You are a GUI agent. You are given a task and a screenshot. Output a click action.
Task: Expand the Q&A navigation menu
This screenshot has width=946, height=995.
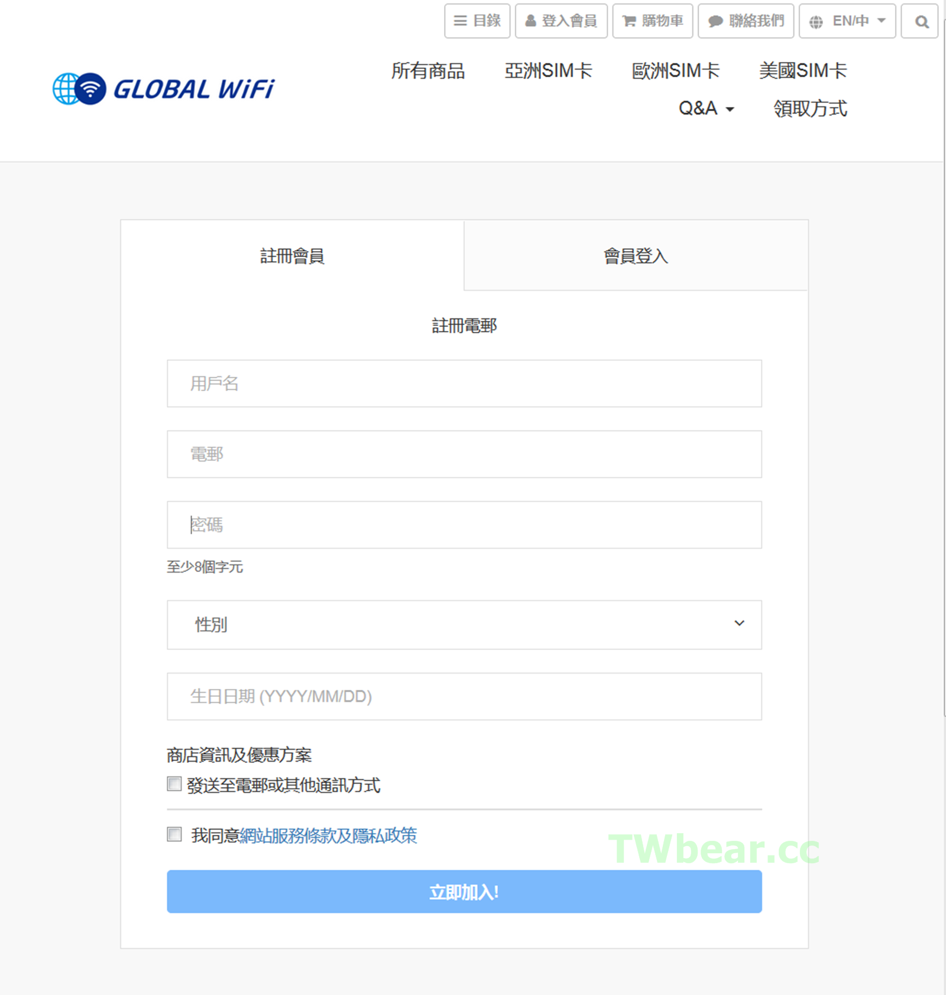pyautogui.click(x=706, y=109)
